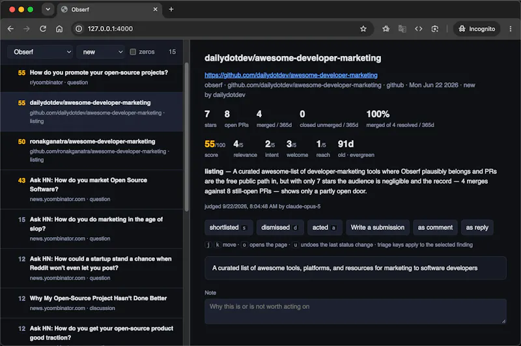This screenshot has height=346, width=521.
Task: Click the judged by claude-opus-5 timestamp
Action: pos(262,207)
